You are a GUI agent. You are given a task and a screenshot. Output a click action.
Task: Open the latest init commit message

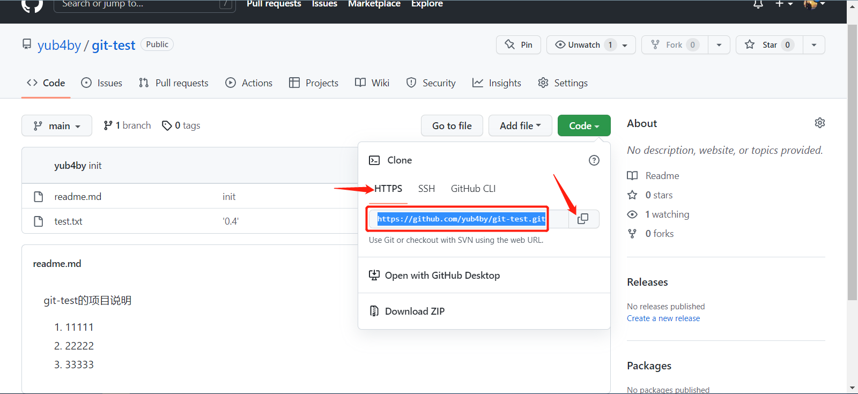point(95,166)
